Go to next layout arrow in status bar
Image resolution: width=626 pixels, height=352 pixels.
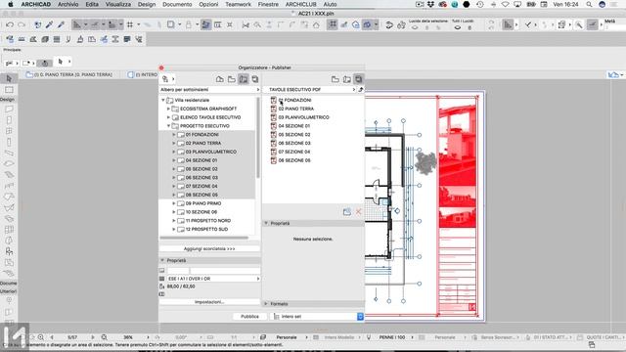[x=93, y=337]
